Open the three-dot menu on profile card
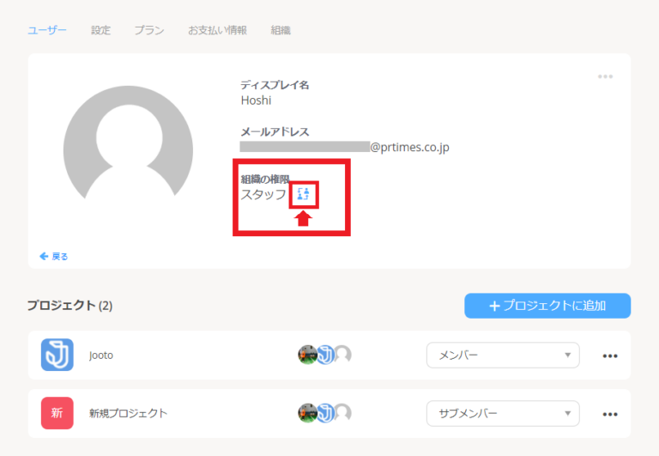This screenshot has height=456, width=659. point(606,76)
